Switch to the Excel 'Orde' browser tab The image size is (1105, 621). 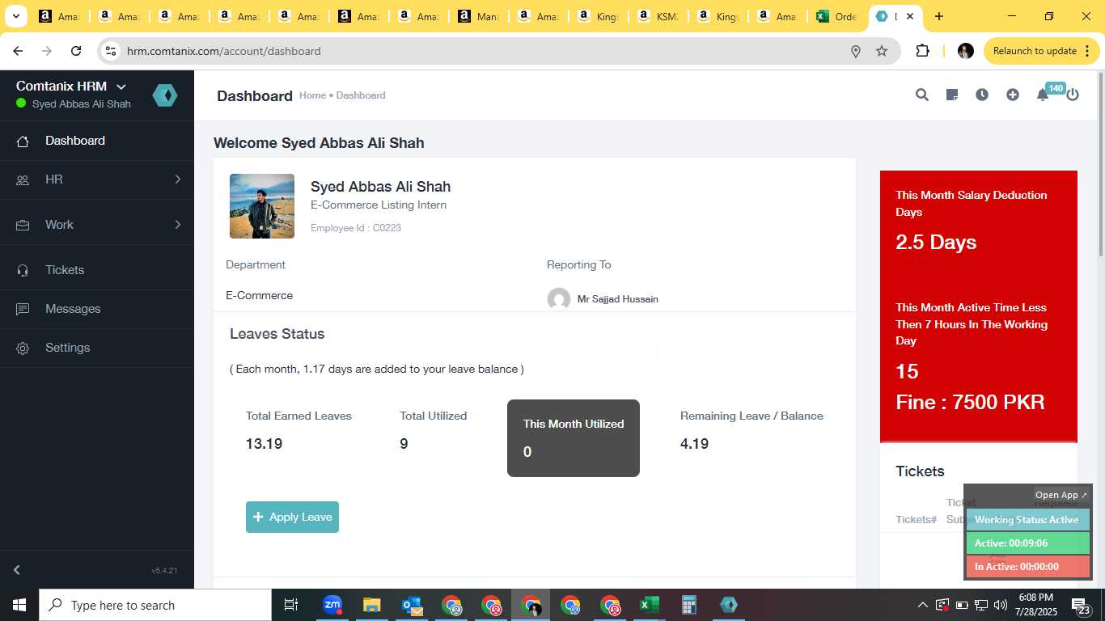coord(837,16)
